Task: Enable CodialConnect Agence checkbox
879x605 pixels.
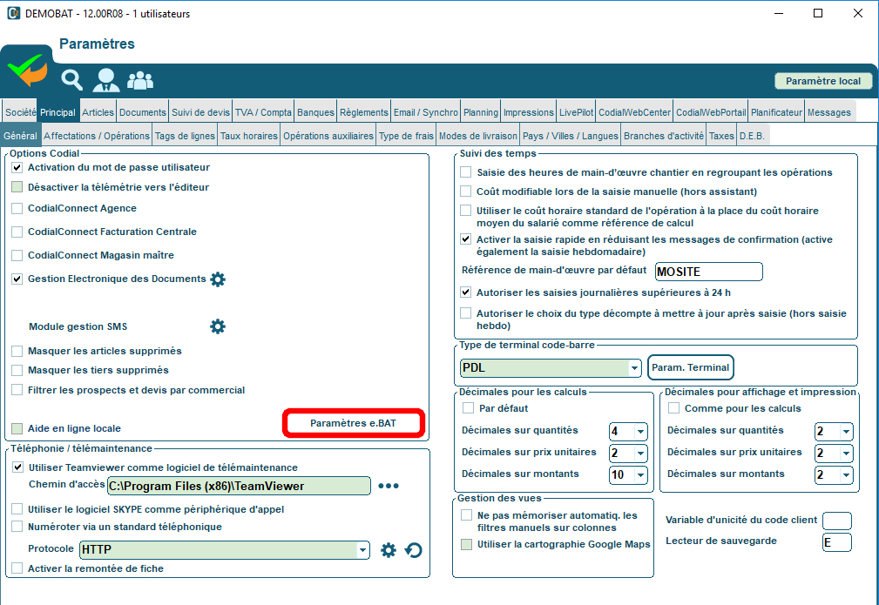Action: click(17, 209)
